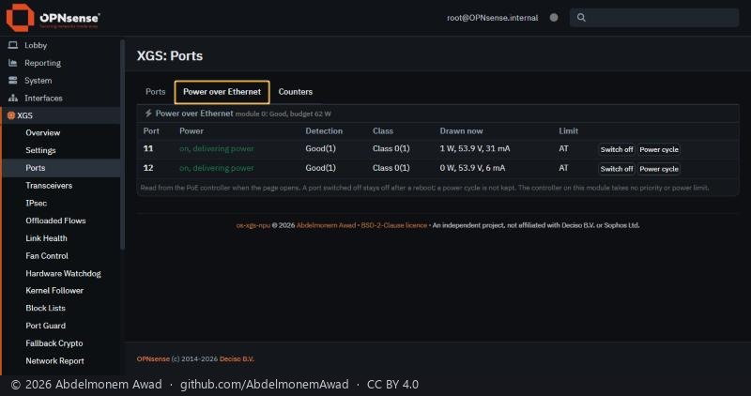The width and height of the screenshot is (751, 396).
Task: Click port number 12 cell
Action: (x=148, y=168)
